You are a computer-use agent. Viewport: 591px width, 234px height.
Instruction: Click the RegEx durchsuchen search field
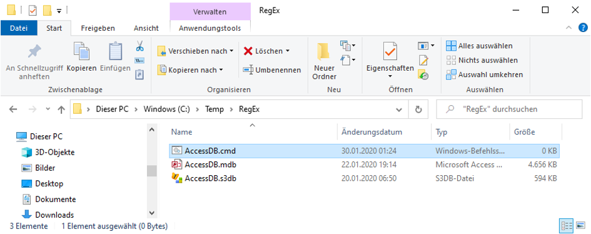click(509, 109)
